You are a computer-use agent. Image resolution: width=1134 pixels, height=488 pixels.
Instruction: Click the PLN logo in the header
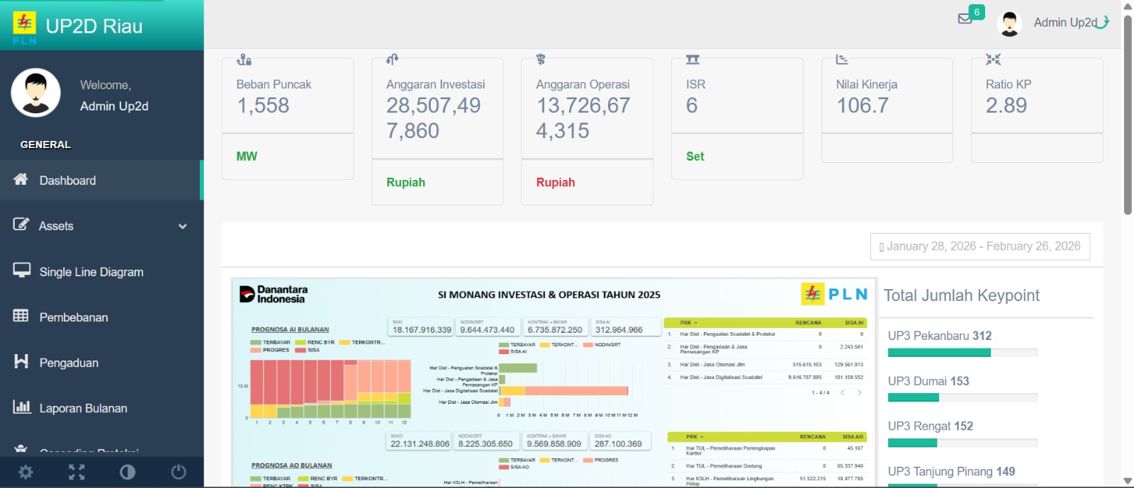pyautogui.click(x=24, y=27)
